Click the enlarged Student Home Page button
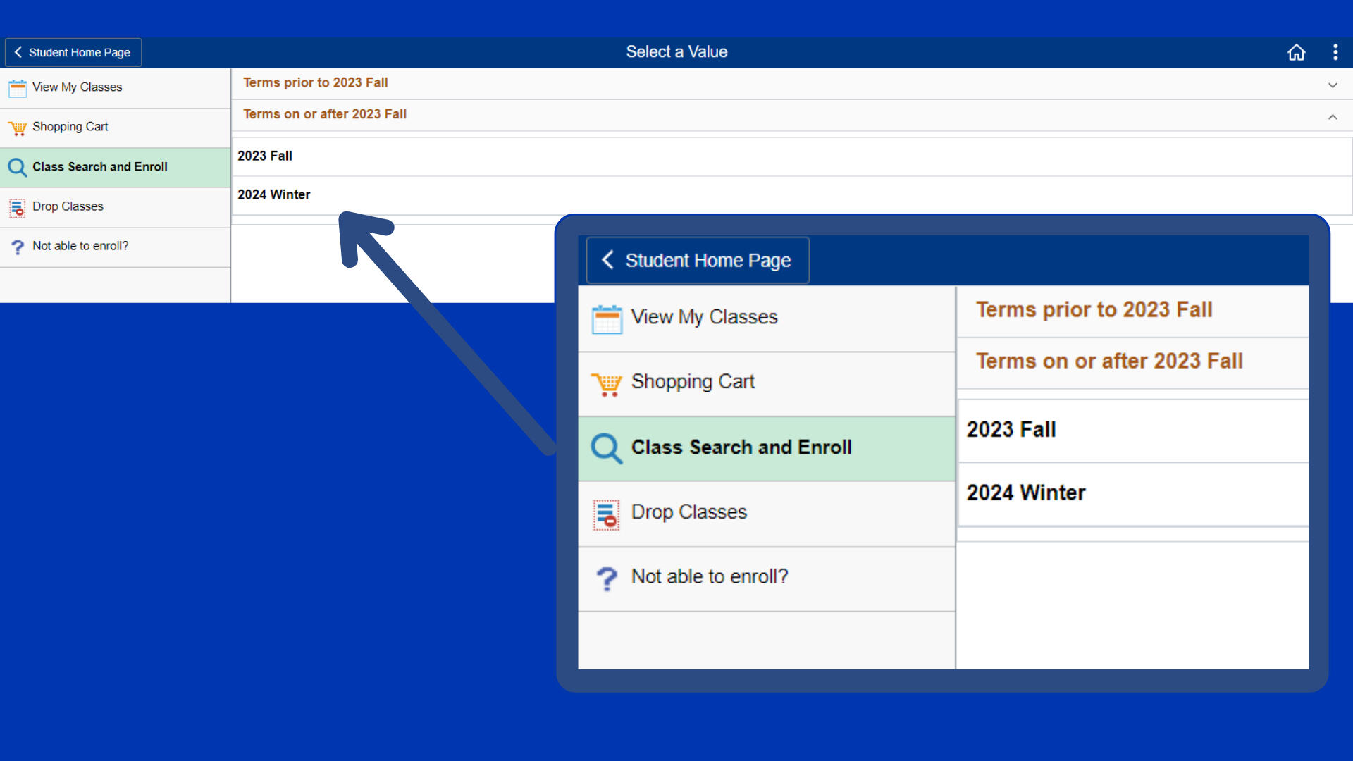The width and height of the screenshot is (1353, 761). 698,261
